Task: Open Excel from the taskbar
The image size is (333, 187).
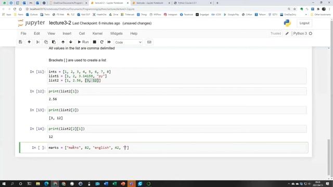Action: click(x=114, y=184)
